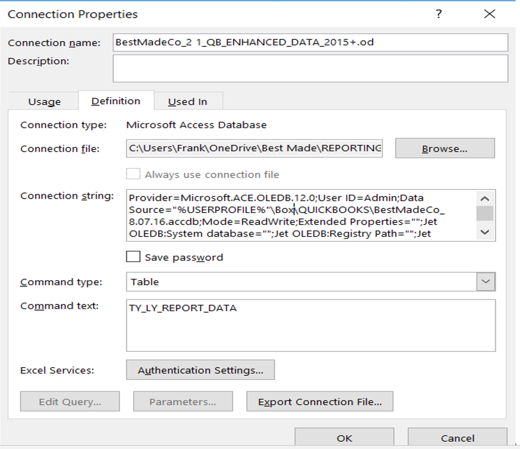Viewport: 520px width, 449px height.
Task: Click the Description label
Action: pyautogui.click(x=39, y=61)
